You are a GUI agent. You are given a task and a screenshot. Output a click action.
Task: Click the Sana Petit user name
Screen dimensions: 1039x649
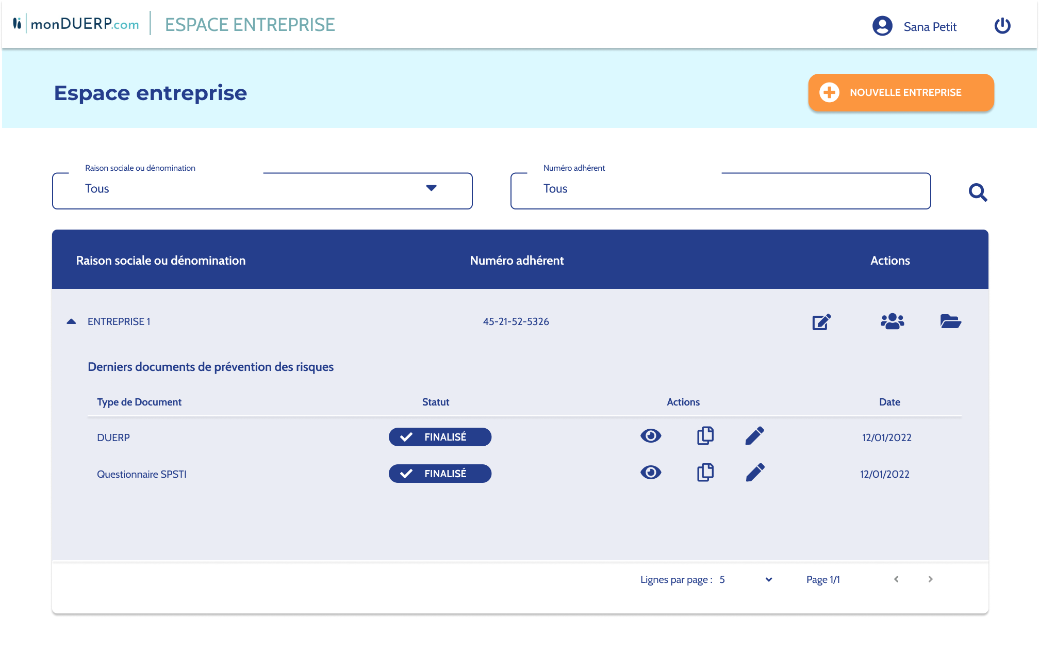[x=930, y=27]
